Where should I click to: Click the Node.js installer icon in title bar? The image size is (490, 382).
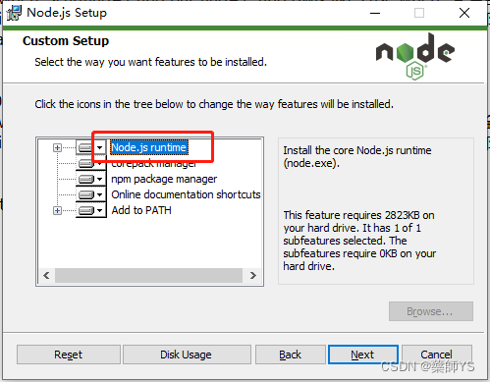pyautogui.click(x=14, y=13)
